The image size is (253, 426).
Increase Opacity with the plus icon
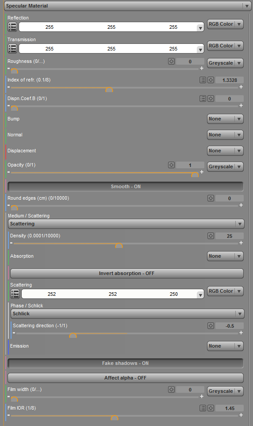pos(202,172)
